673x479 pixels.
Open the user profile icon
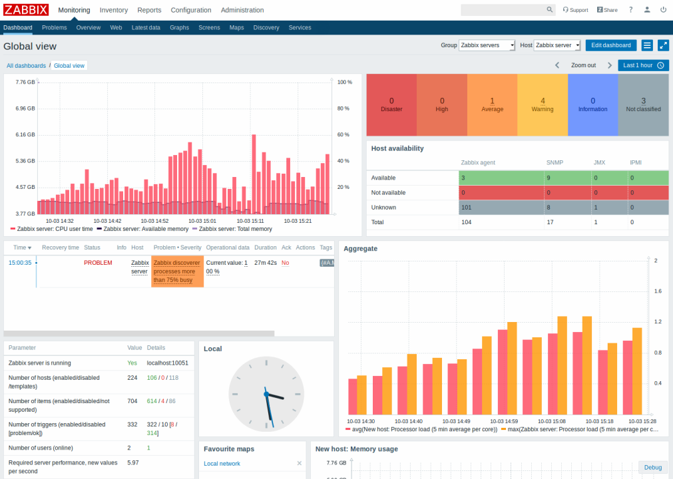click(x=647, y=10)
